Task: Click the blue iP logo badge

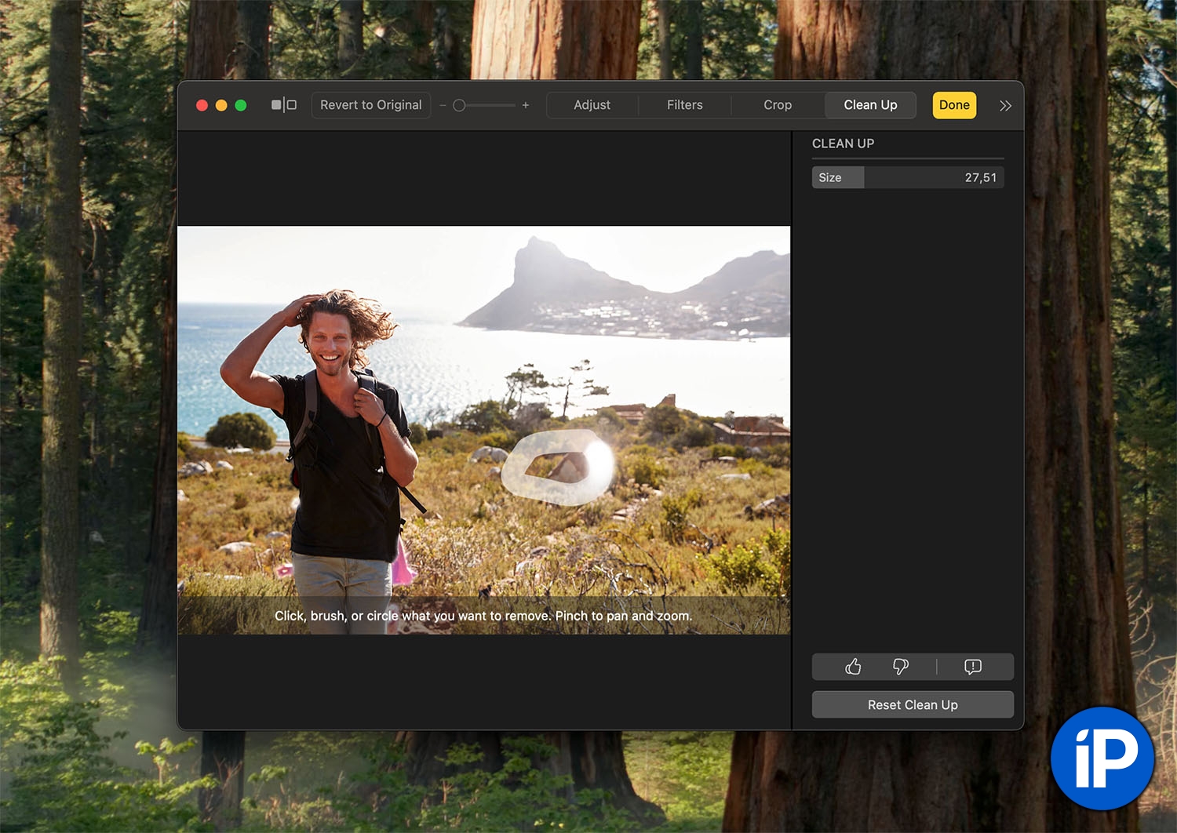Action: pyautogui.click(x=1102, y=758)
